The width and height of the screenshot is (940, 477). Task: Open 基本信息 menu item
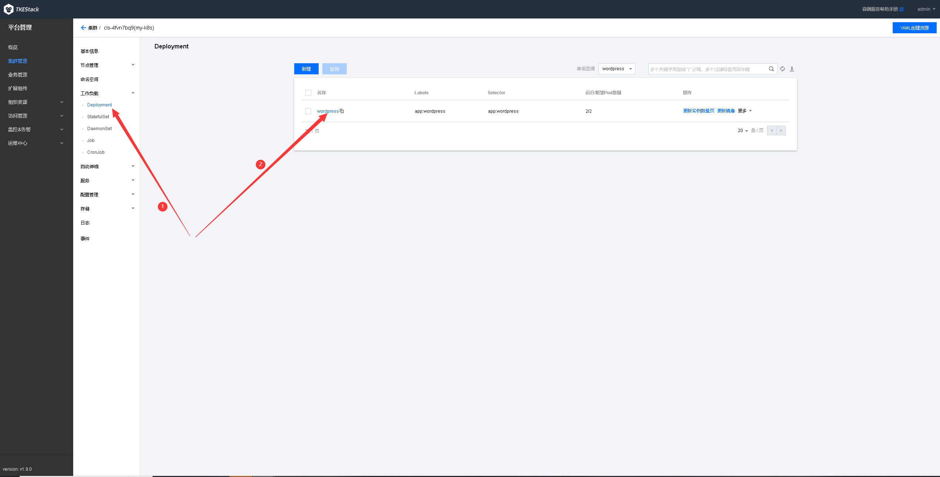click(89, 51)
